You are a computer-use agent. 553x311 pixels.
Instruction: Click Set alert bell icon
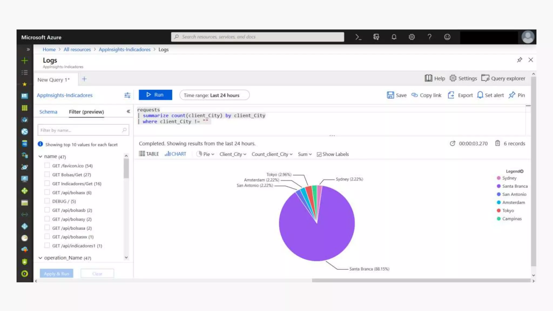coord(480,95)
